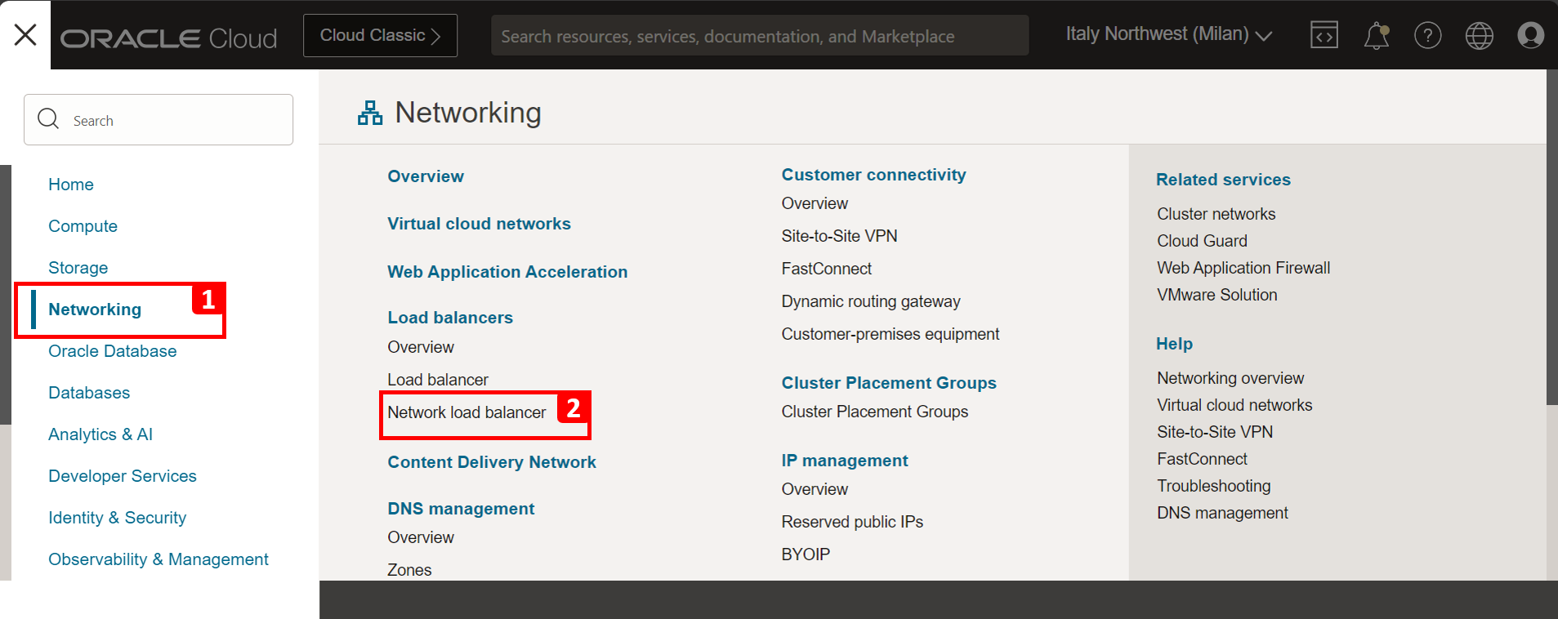Open the IP management heading link
This screenshot has width=1558, height=619.
845,461
